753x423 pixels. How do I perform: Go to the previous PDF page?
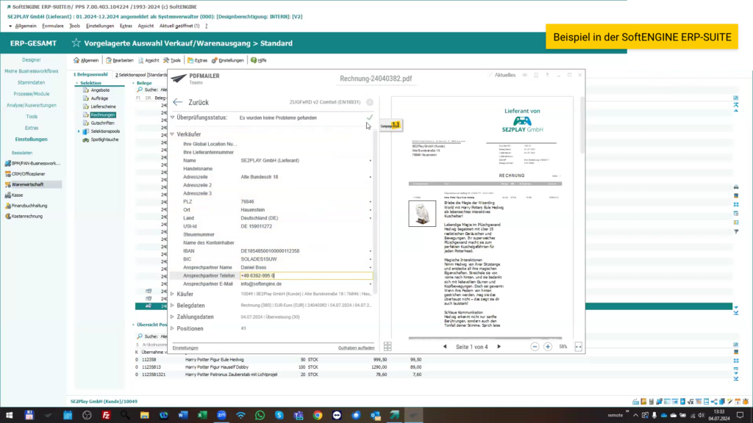[445, 347]
